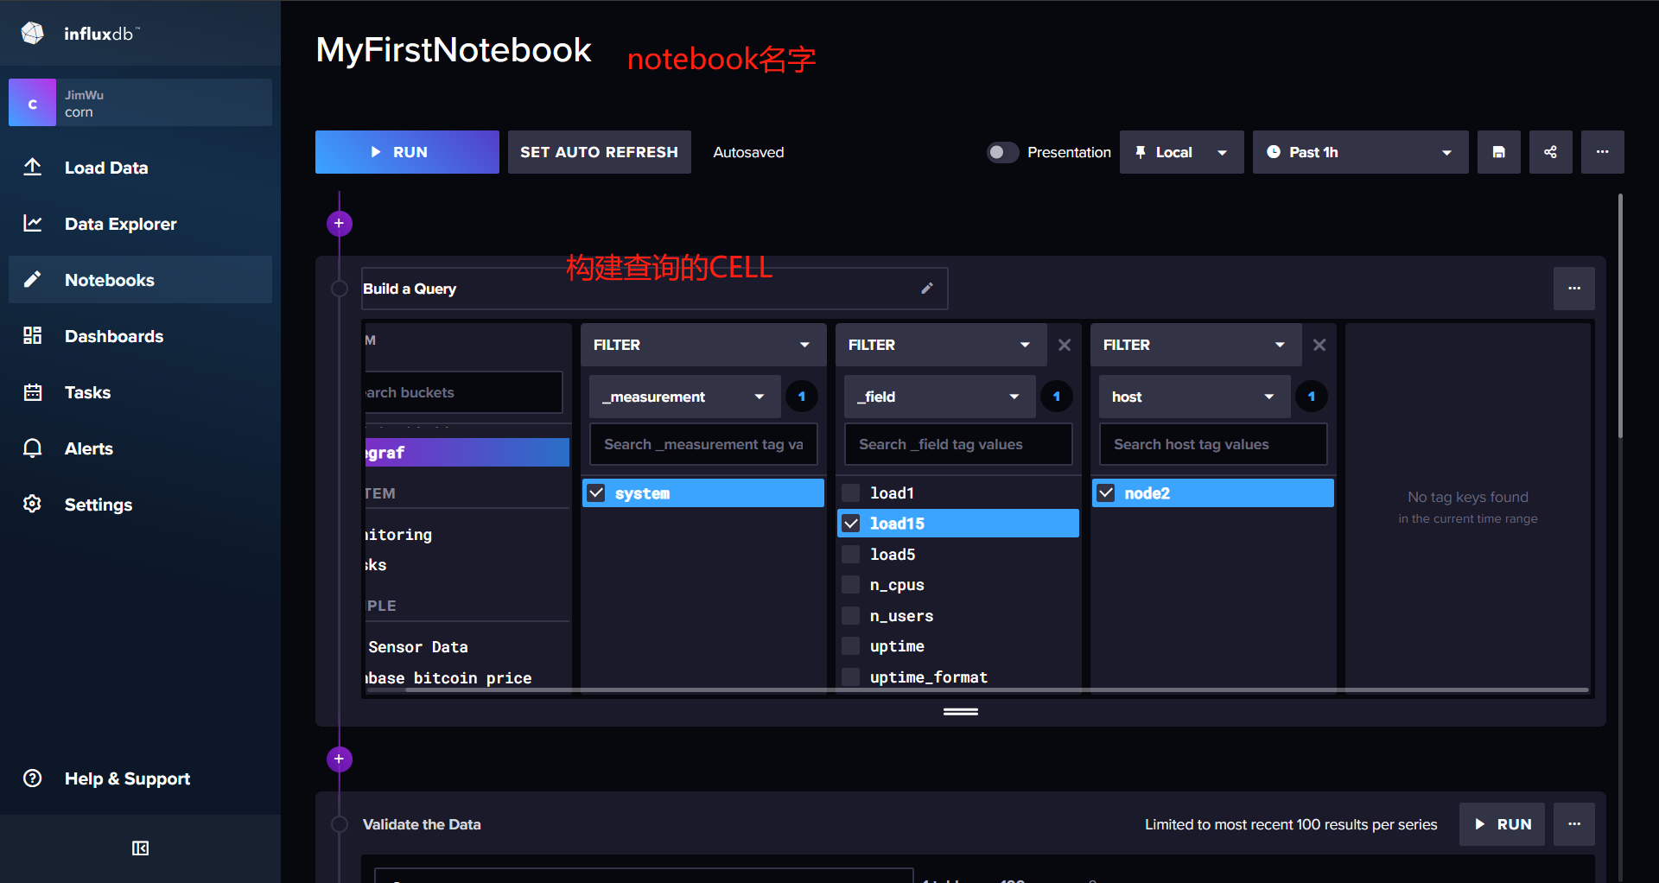This screenshot has height=883, width=1659.
Task: Run the notebook with top RUN button
Action: (x=407, y=152)
